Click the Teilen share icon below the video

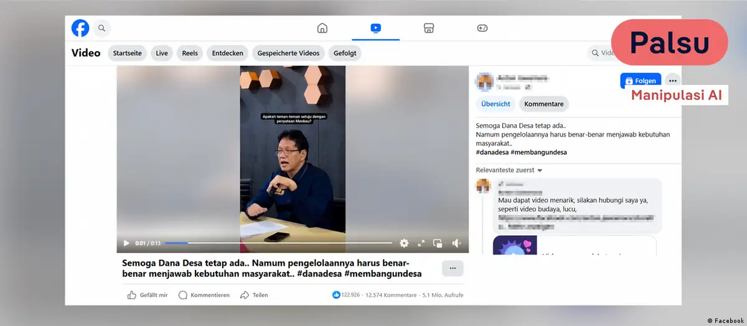(245, 295)
